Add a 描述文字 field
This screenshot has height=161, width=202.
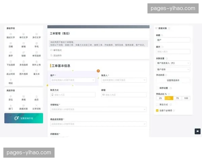click(11, 36)
